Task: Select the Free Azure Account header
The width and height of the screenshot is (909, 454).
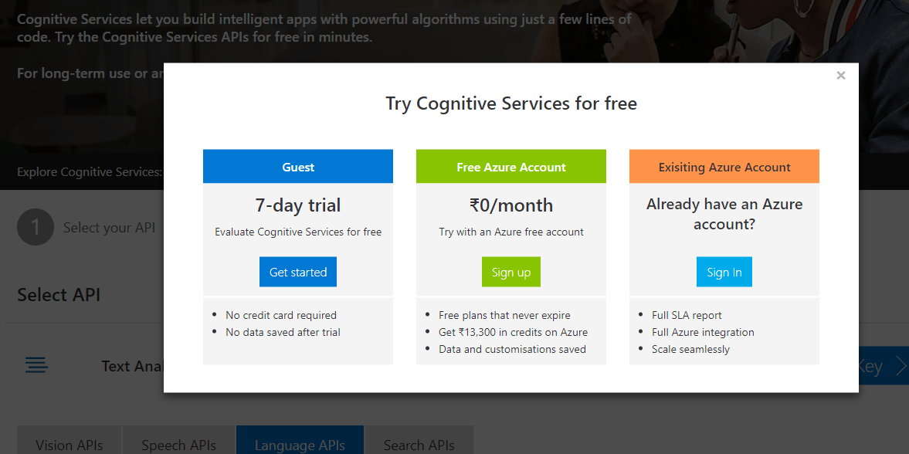Action: [511, 167]
